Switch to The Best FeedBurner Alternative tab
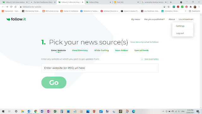The width and height of the screenshot is (202, 114). (43, 2)
